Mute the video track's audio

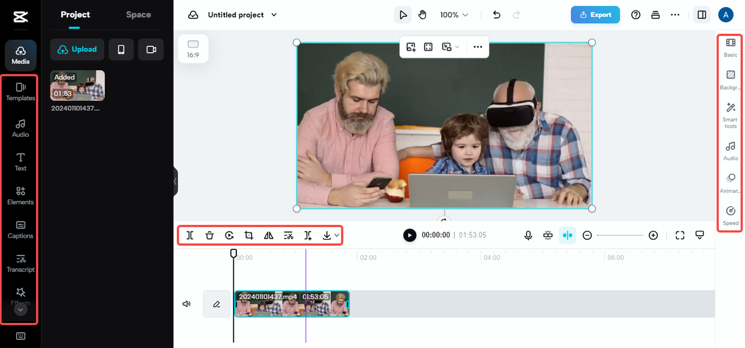(x=186, y=303)
